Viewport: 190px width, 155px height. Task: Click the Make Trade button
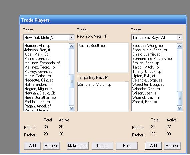coord(78,146)
